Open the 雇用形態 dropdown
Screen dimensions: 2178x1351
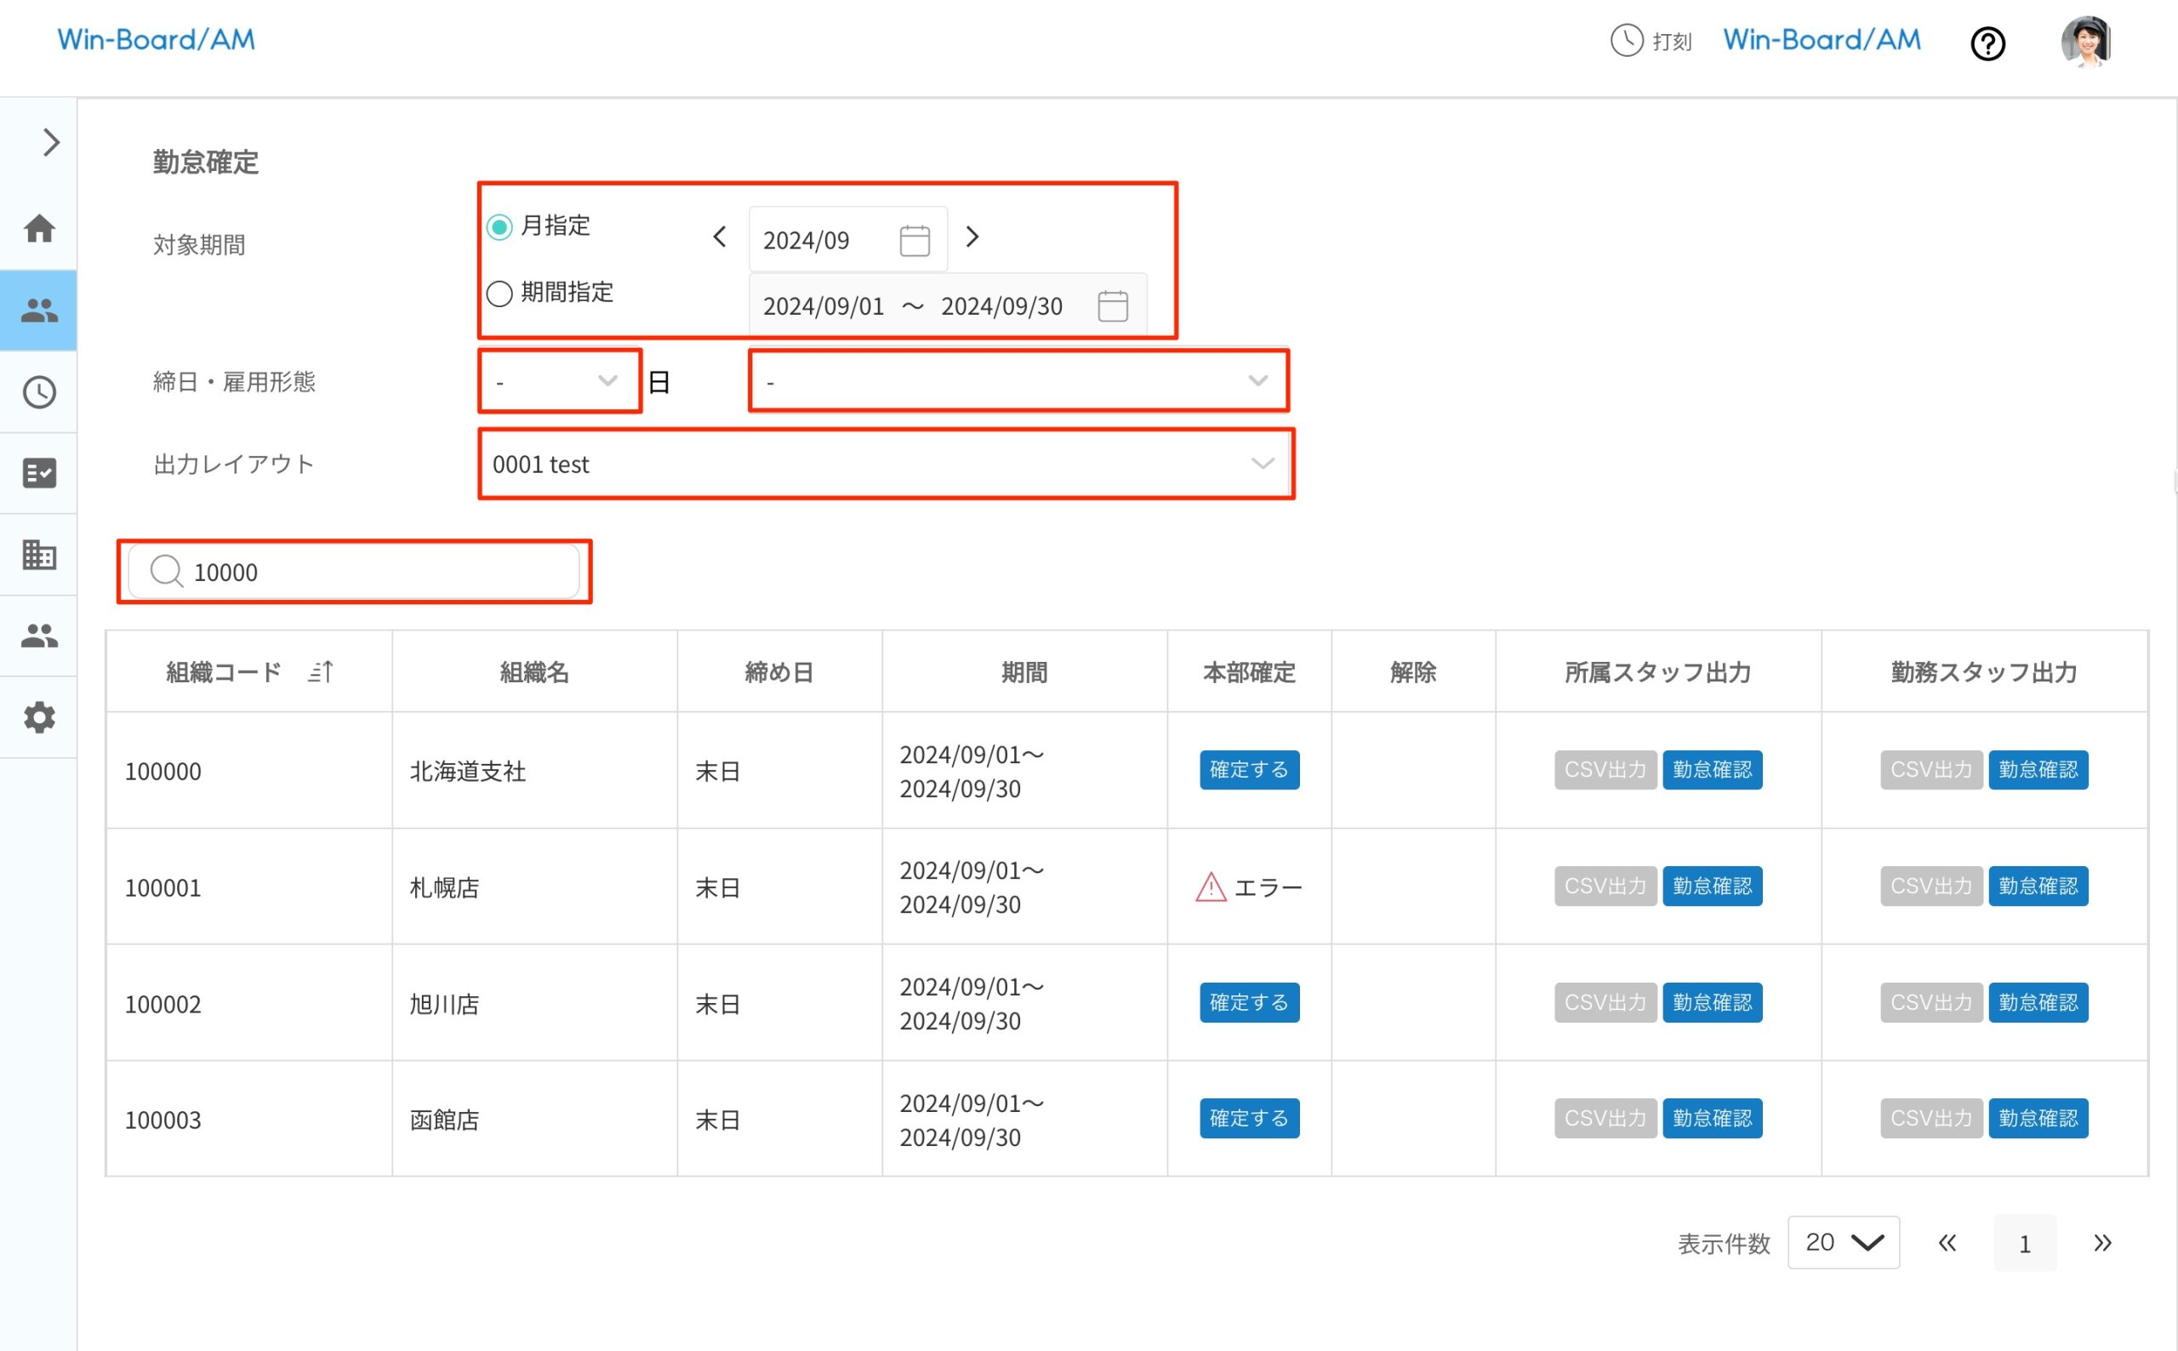tap(1018, 381)
